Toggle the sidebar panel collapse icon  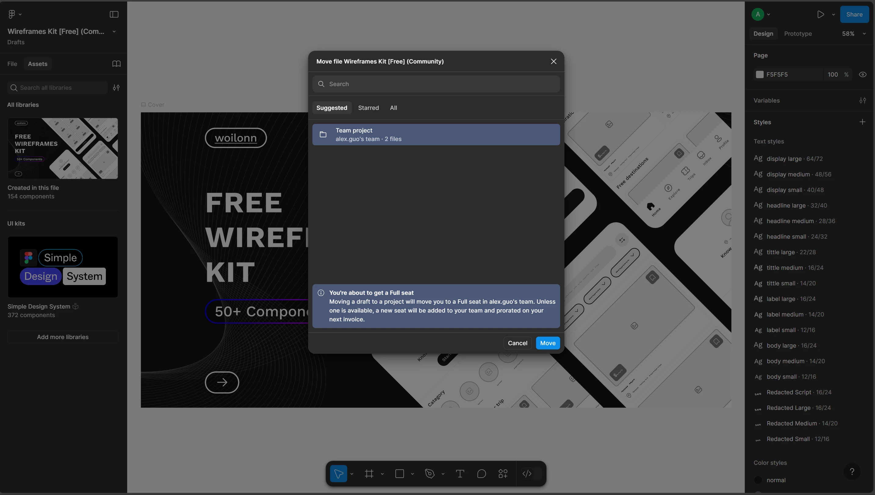tap(114, 14)
